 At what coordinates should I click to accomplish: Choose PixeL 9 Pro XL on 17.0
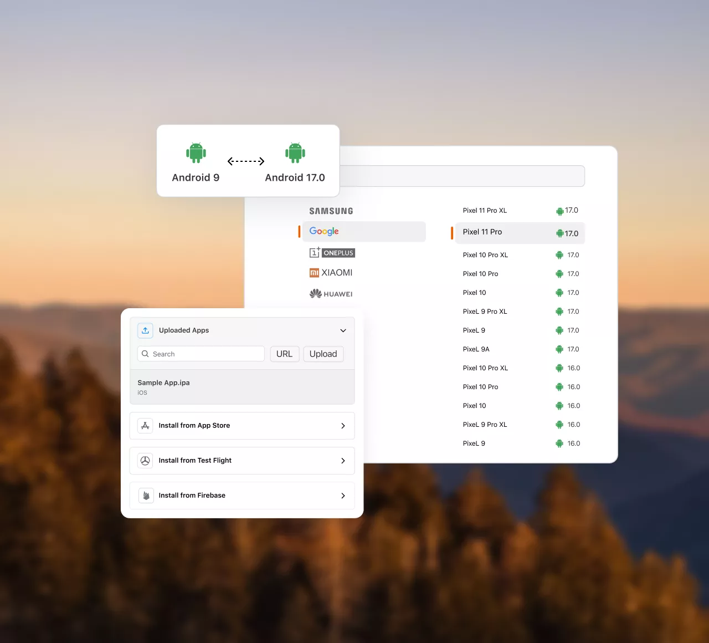(x=520, y=312)
